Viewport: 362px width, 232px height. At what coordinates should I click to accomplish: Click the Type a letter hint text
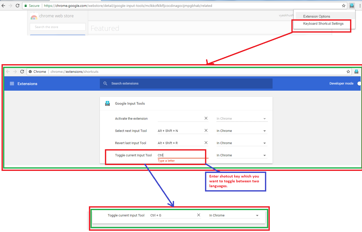click(x=166, y=161)
